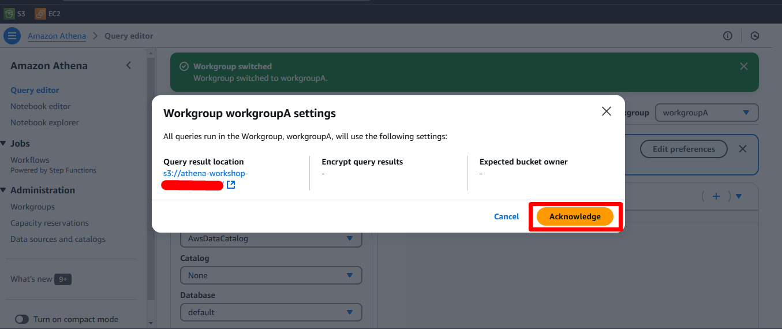The image size is (782, 329).
Task: Go to Notebook editor in sidebar
Action: [40, 106]
